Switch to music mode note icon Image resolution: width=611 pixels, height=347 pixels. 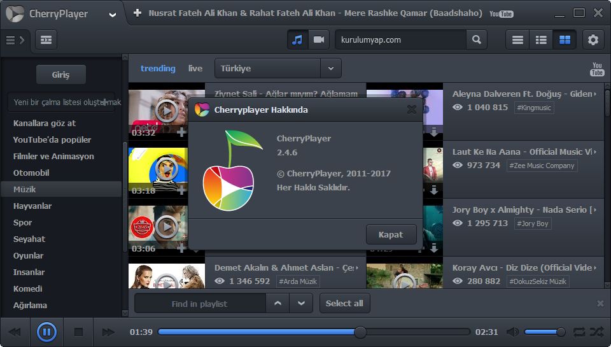tap(297, 39)
